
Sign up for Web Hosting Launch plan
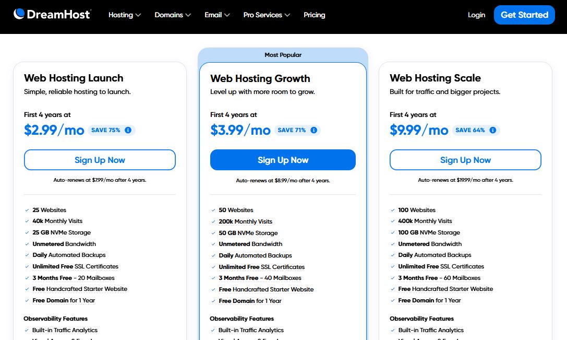click(100, 160)
